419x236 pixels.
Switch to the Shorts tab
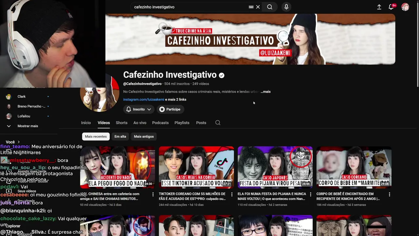pos(121,123)
